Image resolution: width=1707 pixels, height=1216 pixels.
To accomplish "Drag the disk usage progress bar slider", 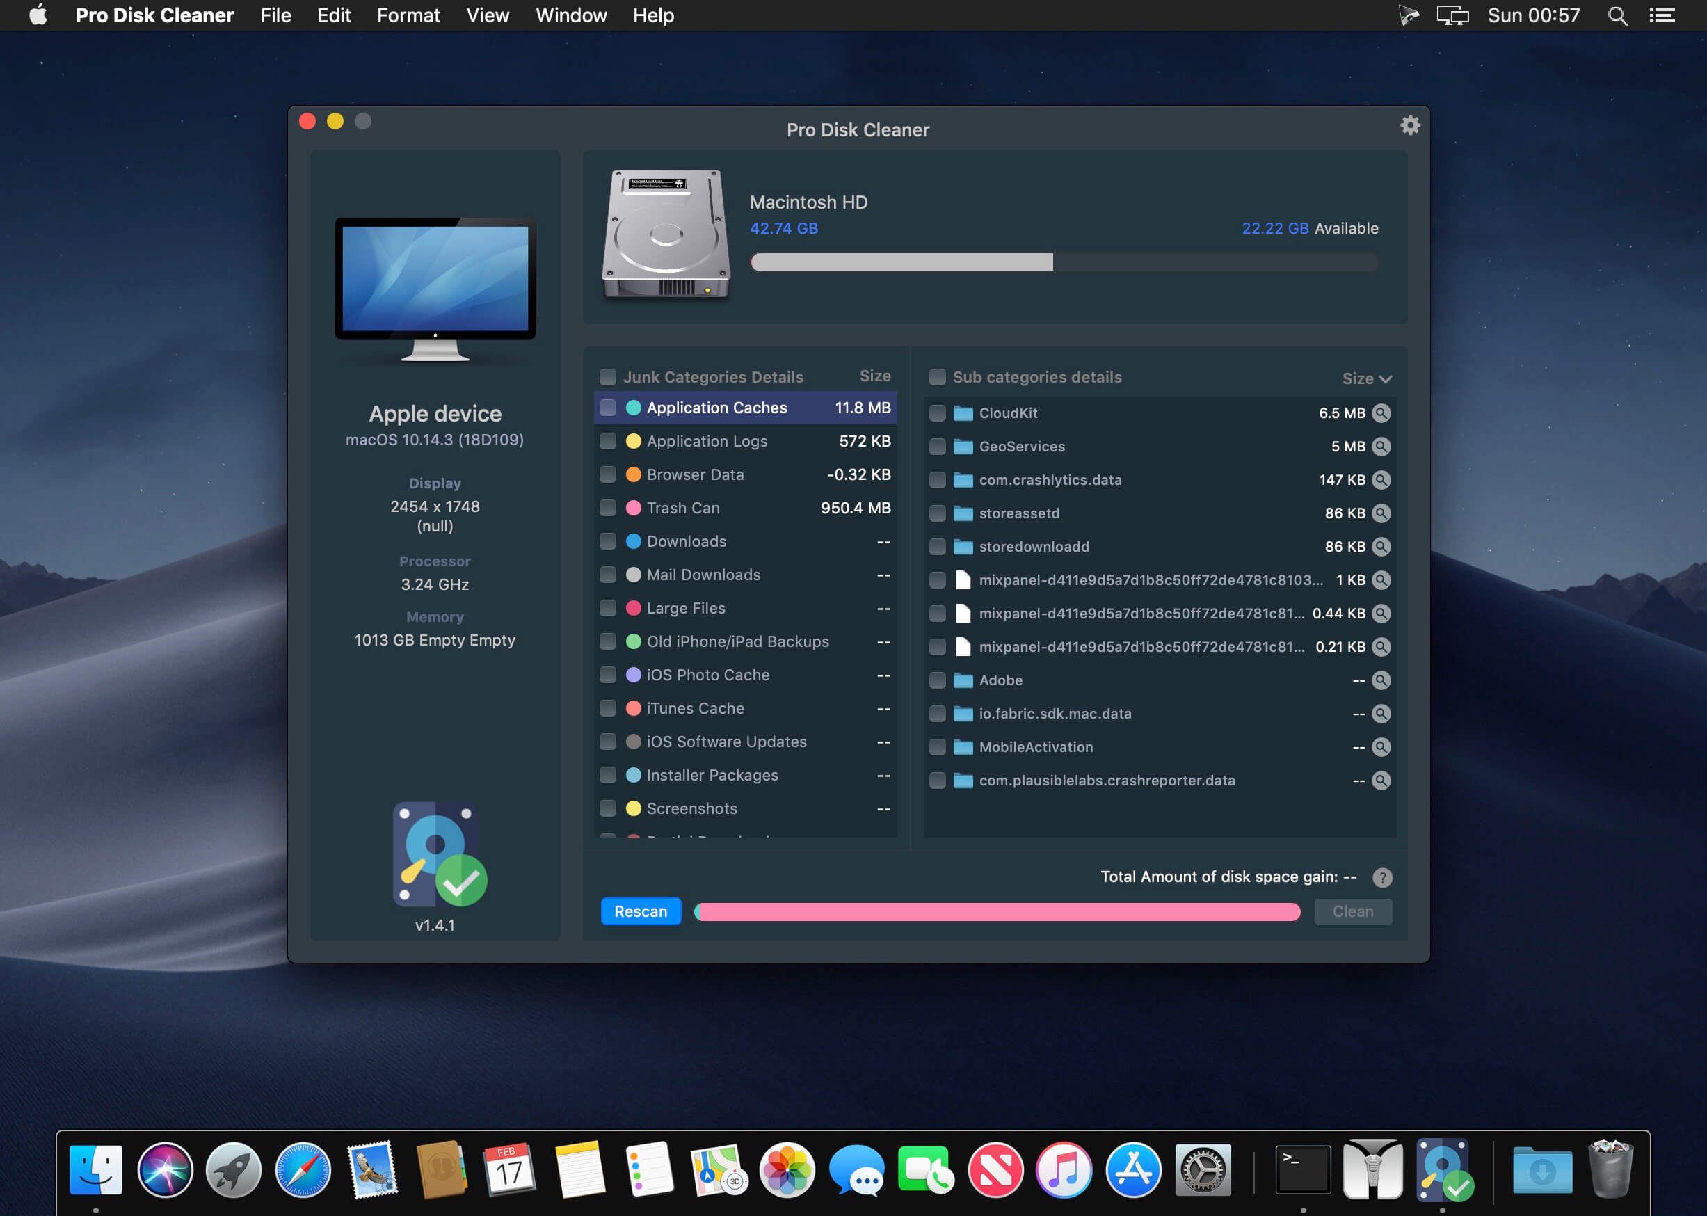I will pyautogui.click(x=1053, y=263).
